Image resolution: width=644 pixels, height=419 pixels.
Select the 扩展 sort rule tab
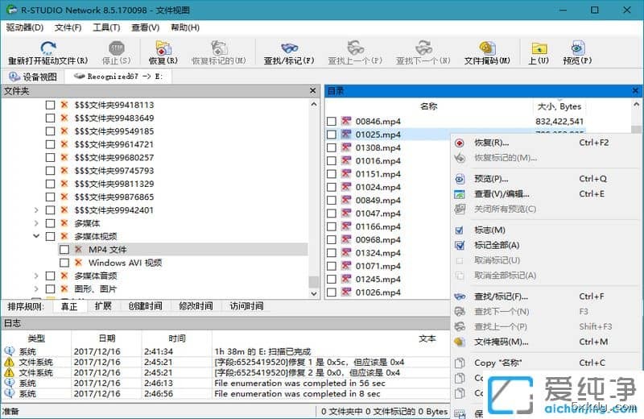pyautogui.click(x=103, y=306)
